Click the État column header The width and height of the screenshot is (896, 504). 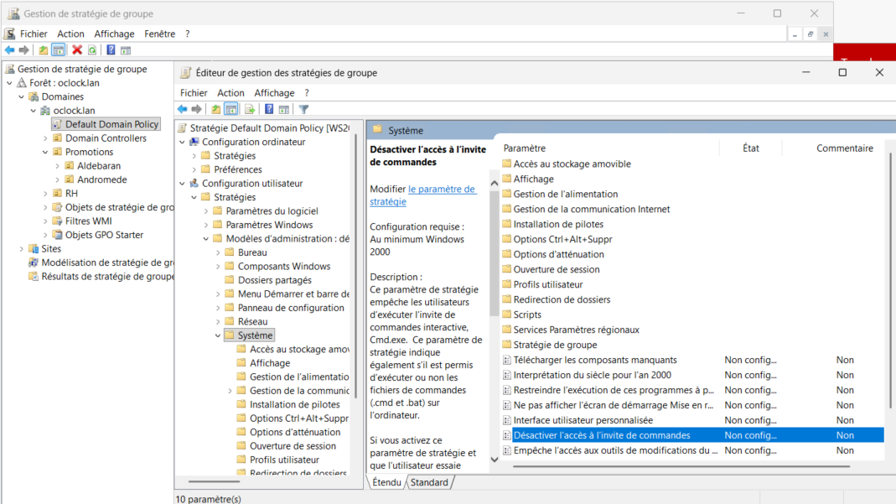pos(750,148)
